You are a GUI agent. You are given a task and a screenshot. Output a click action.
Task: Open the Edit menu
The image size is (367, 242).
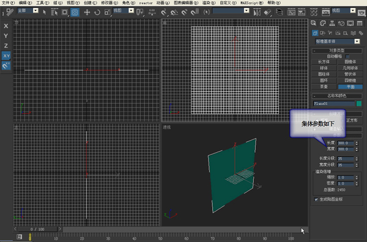pyautogui.click(x=25, y=3)
